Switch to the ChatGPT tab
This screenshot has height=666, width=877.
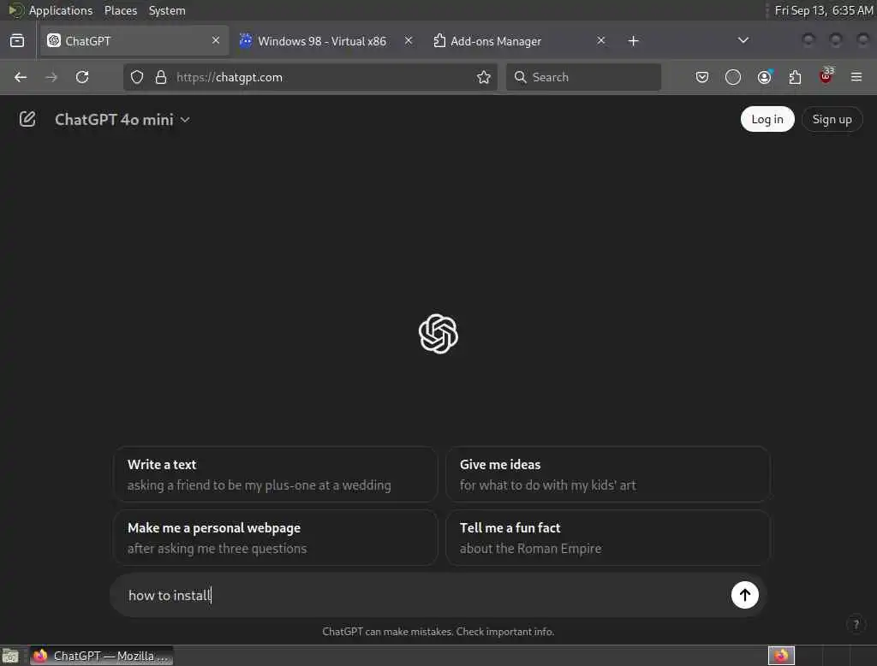coord(134,41)
